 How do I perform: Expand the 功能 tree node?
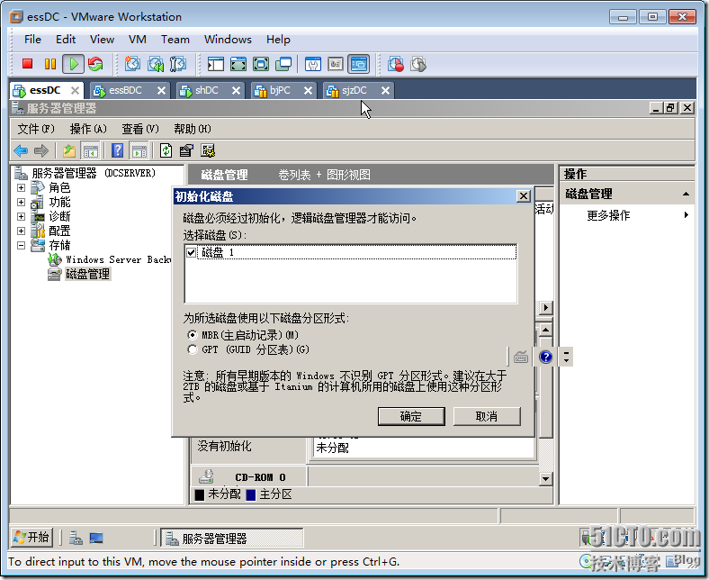point(21,202)
